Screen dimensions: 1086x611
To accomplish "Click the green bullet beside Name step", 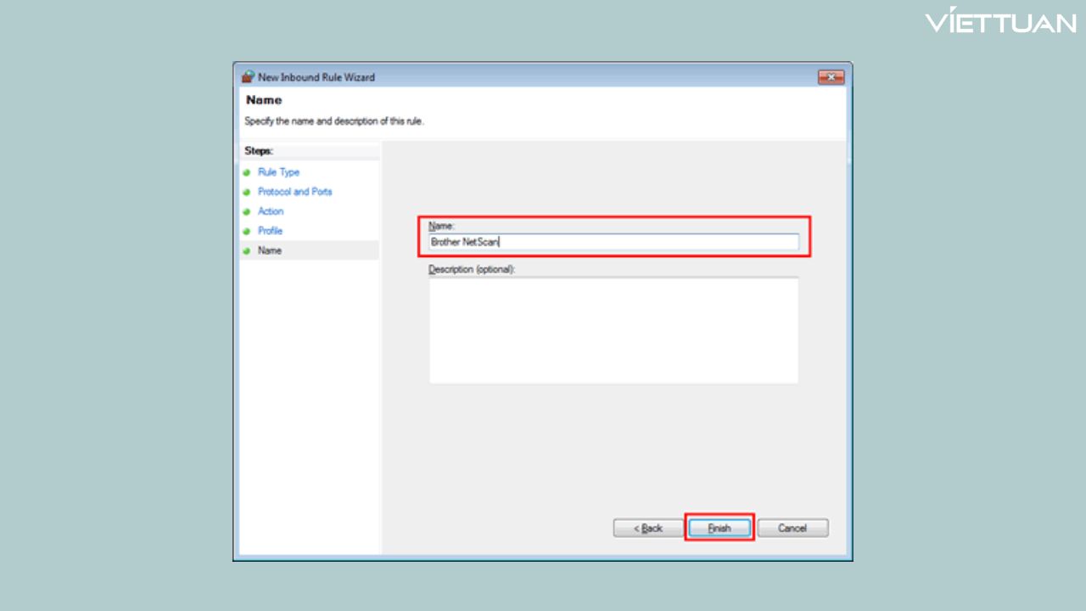I will 246,251.
